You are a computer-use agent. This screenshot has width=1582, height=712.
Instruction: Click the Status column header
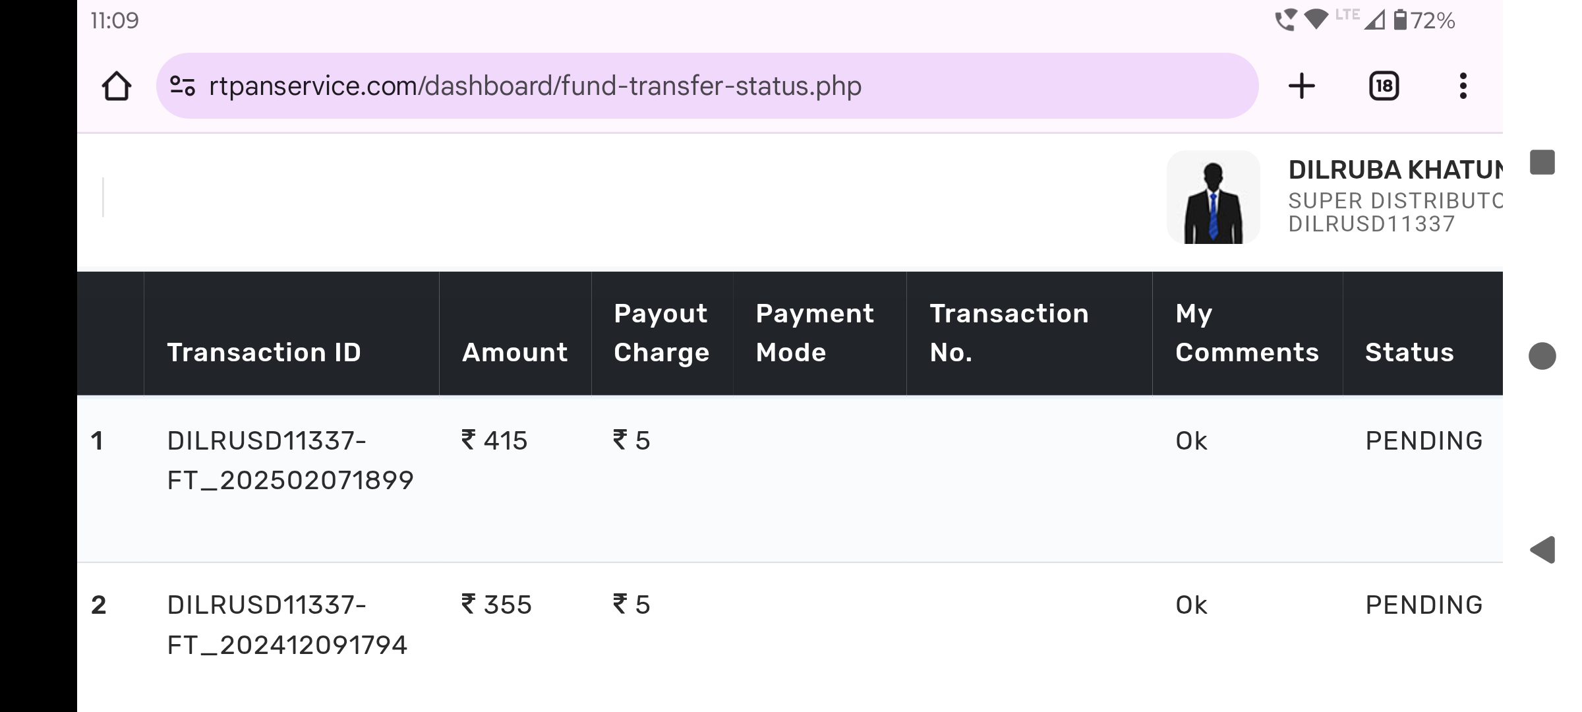point(1409,353)
